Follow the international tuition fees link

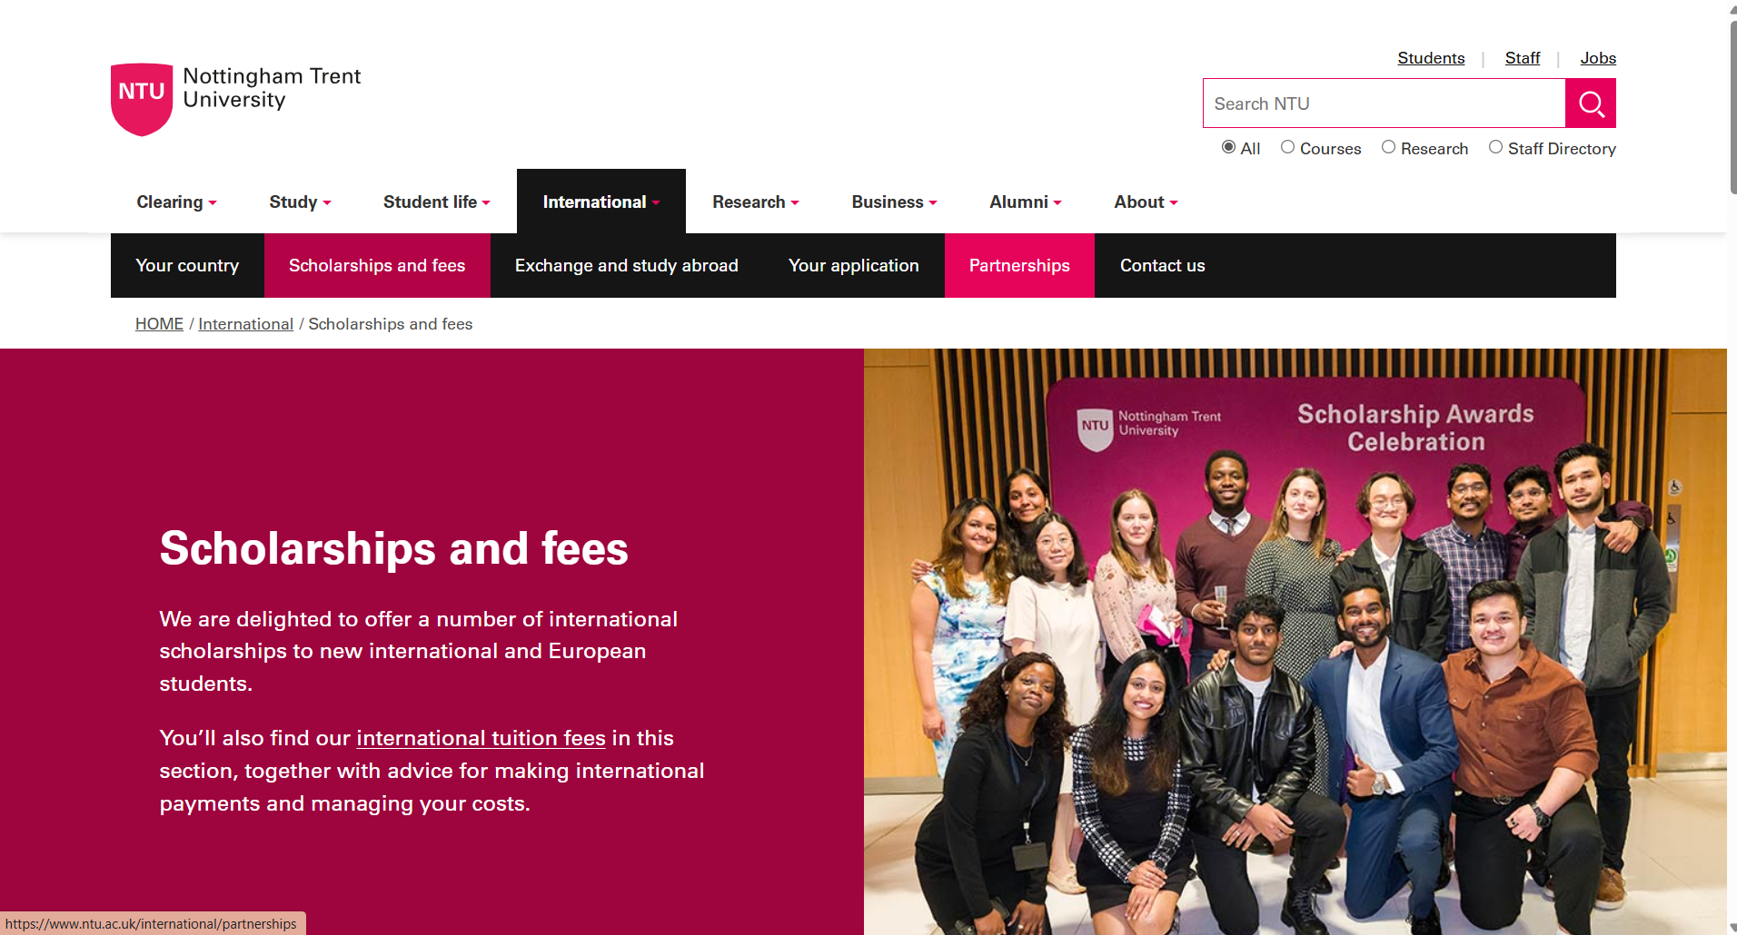481,738
